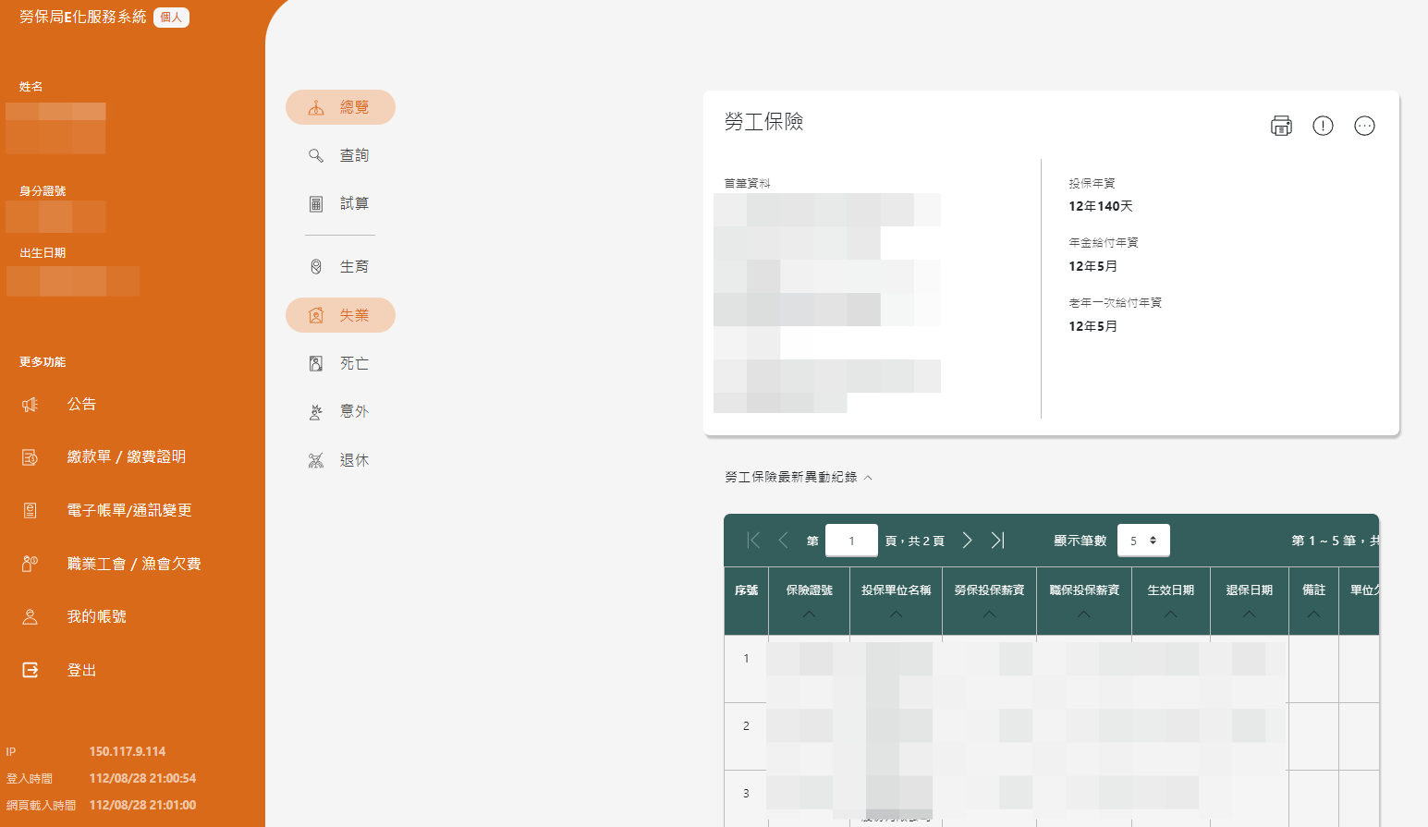
Task: Select the 生育 maternity menu item
Action: coord(340,267)
